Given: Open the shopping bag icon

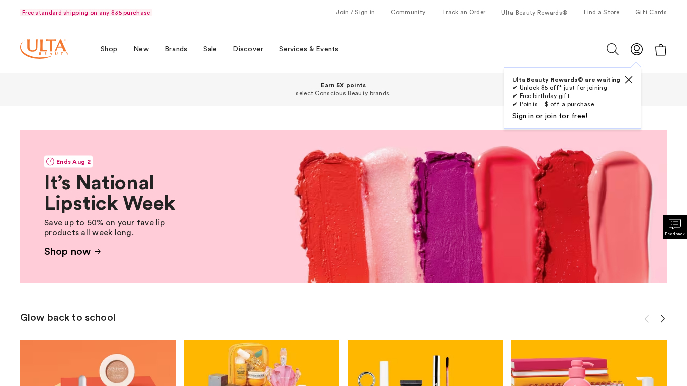Looking at the screenshot, I should [660, 49].
